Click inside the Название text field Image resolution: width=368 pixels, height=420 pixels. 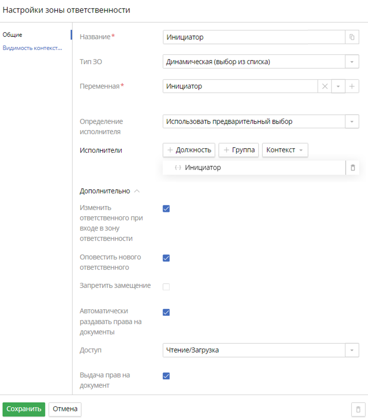252,37
